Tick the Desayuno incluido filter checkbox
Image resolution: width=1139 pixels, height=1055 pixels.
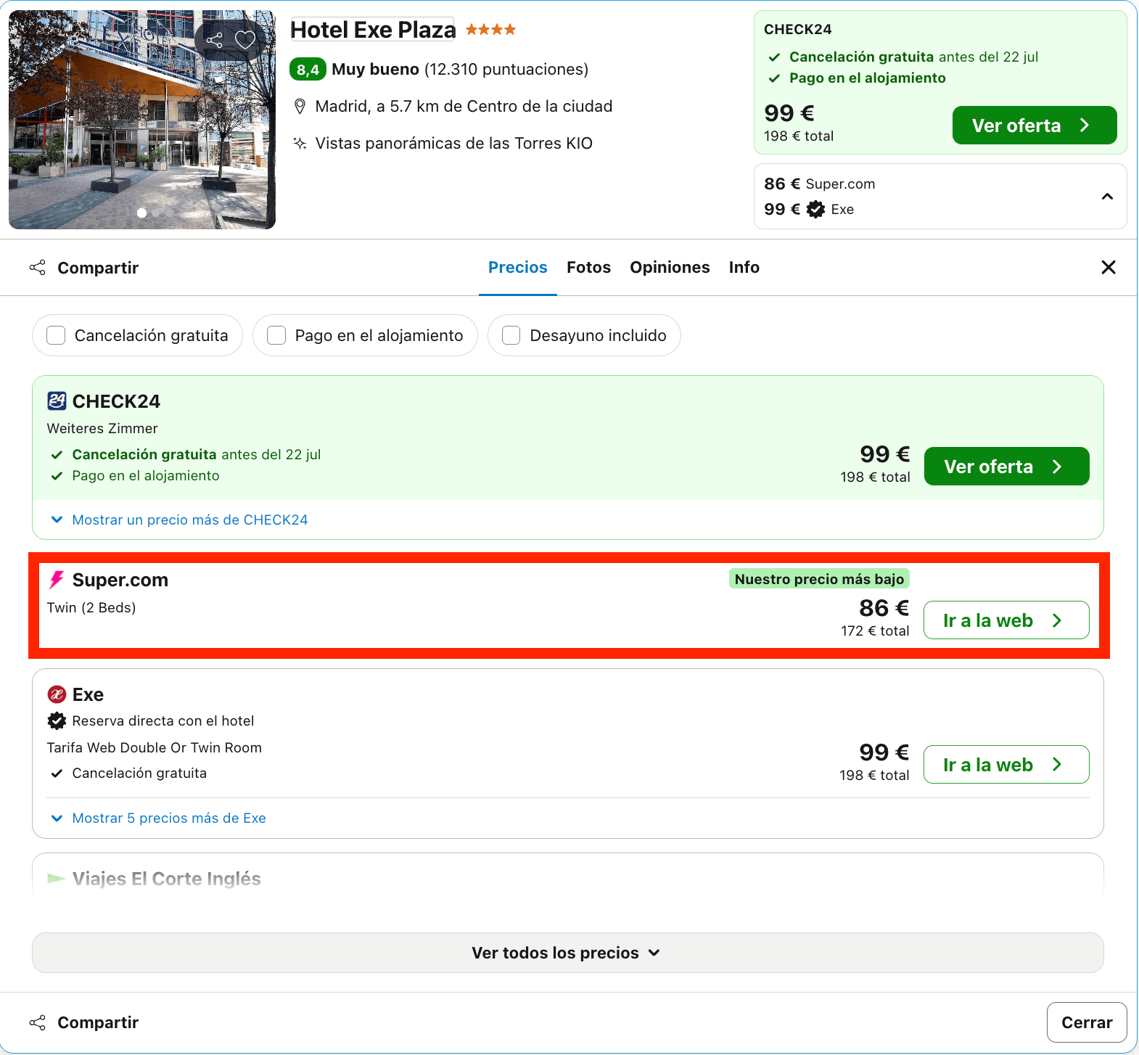pyautogui.click(x=511, y=335)
